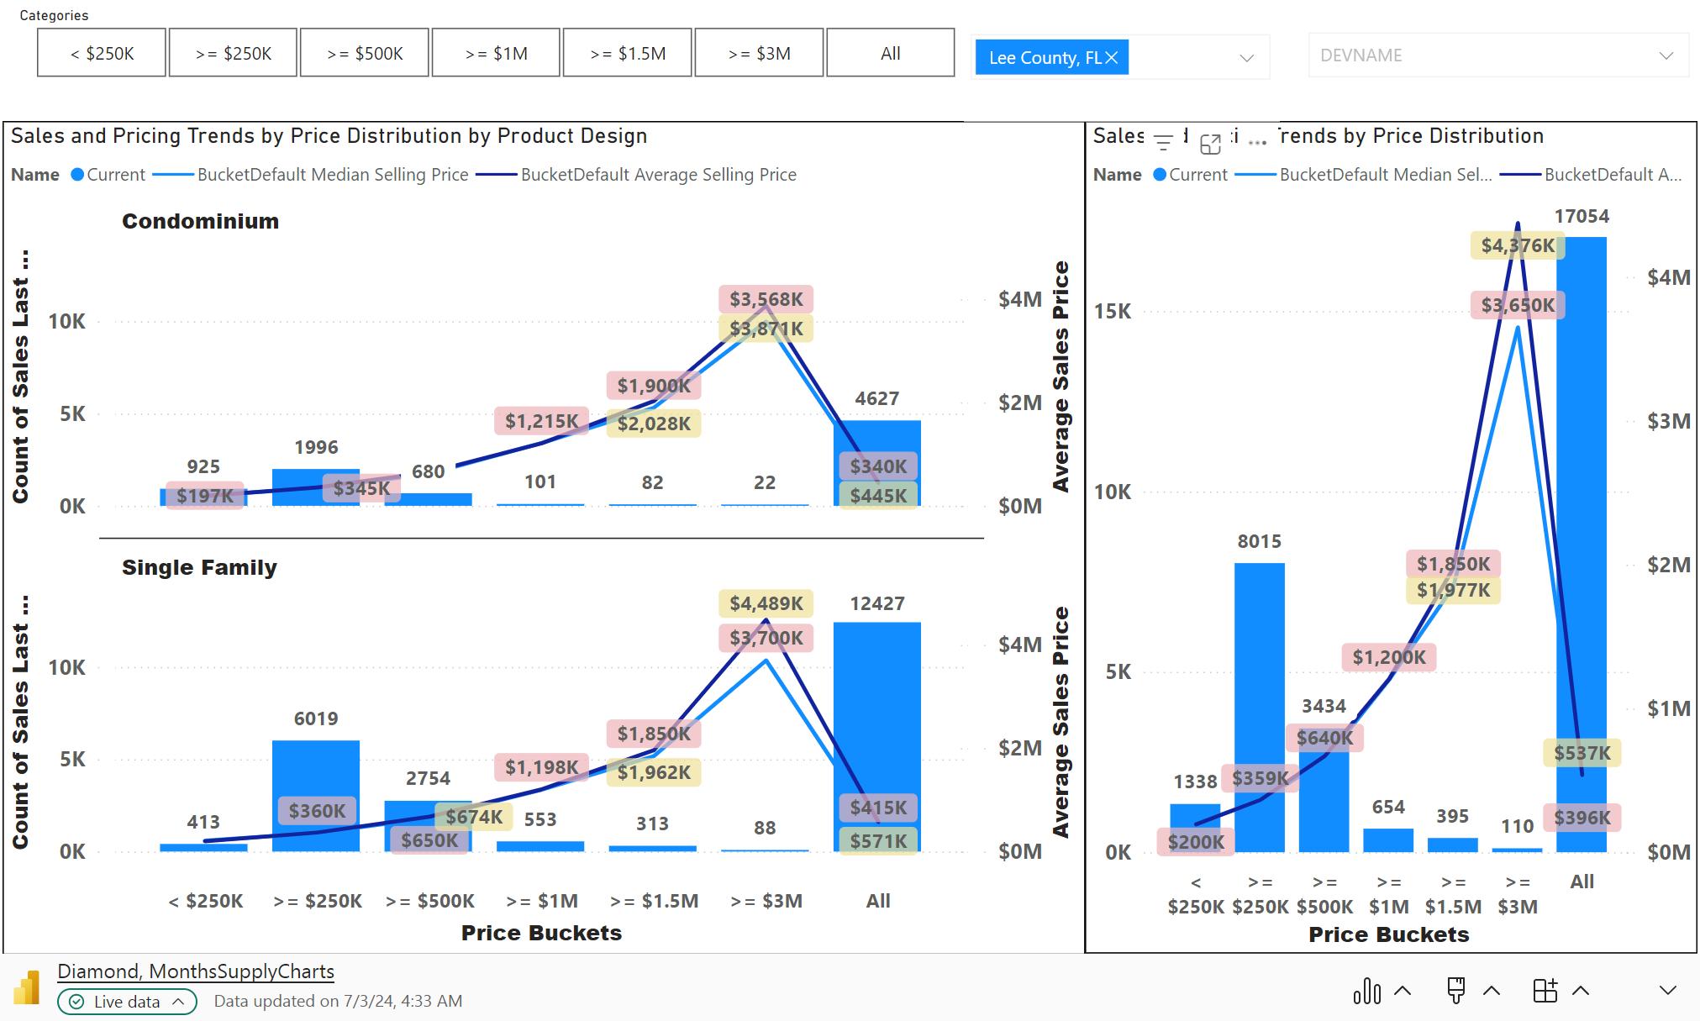Collapse the footer bar with the far-right chevron
This screenshot has width=1700, height=1021.
[x=1667, y=991]
